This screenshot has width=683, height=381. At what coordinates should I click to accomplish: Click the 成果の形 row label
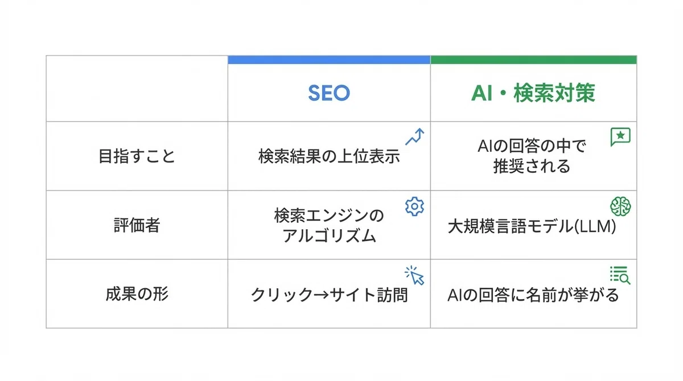tap(137, 294)
